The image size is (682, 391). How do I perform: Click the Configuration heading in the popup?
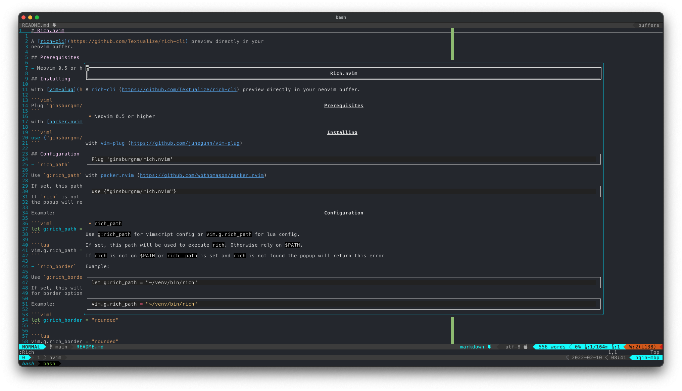[343, 213]
